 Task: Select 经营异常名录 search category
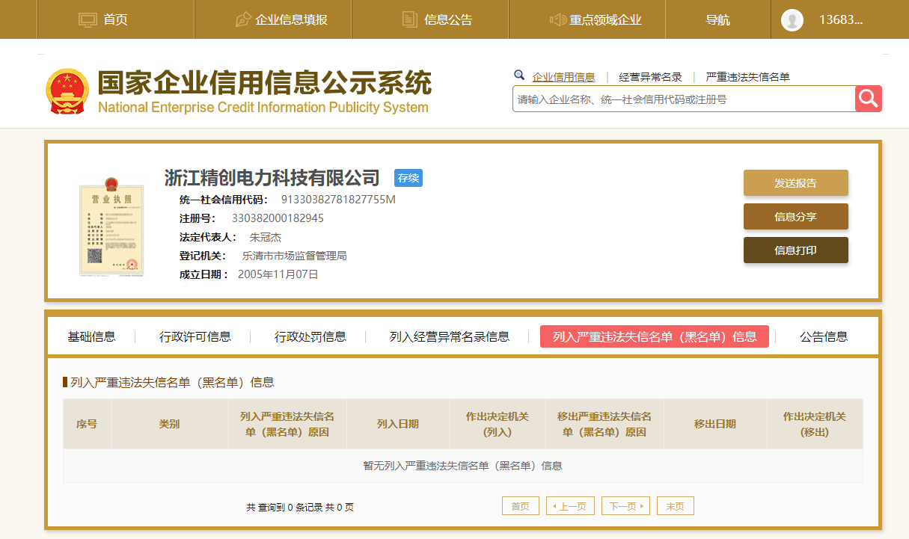[x=650, y=77]
